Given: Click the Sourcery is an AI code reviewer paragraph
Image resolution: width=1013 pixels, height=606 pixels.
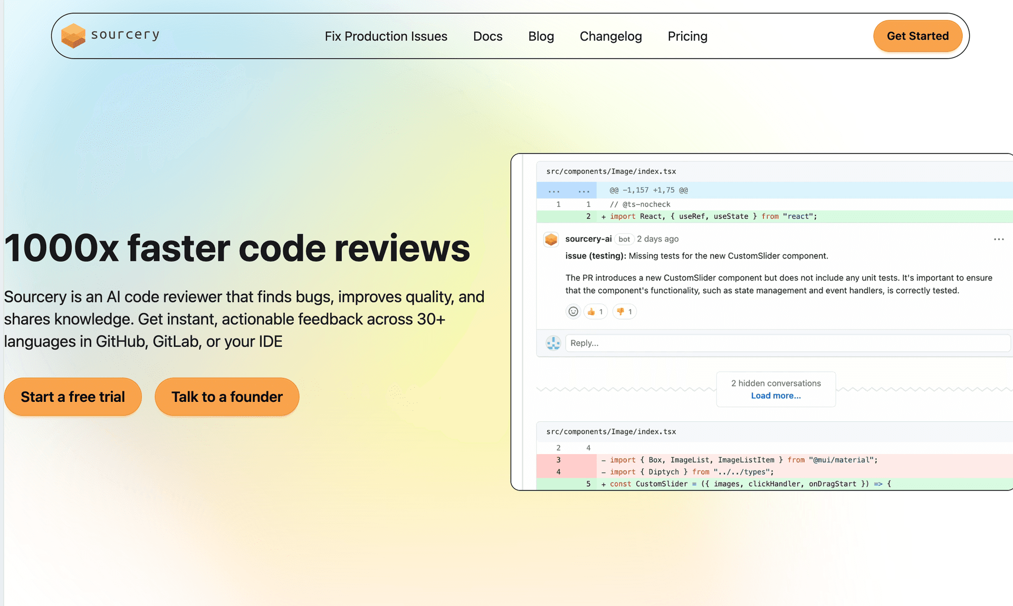Looking at the screenshot, I should (244, 319).
